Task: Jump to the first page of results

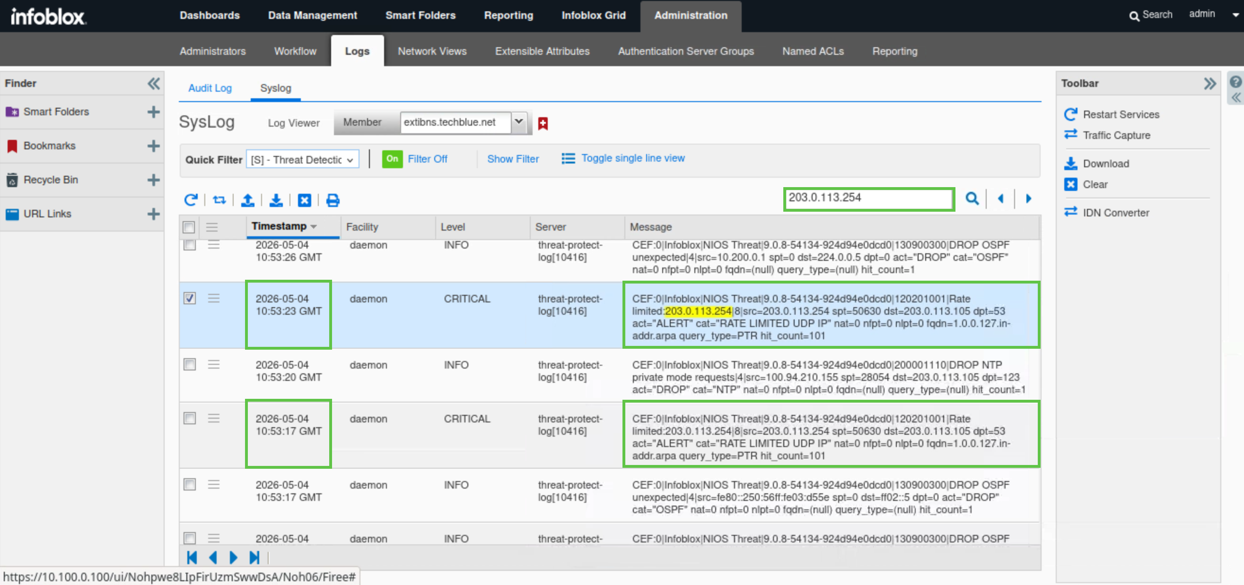Action: click(x=192, y=558)
